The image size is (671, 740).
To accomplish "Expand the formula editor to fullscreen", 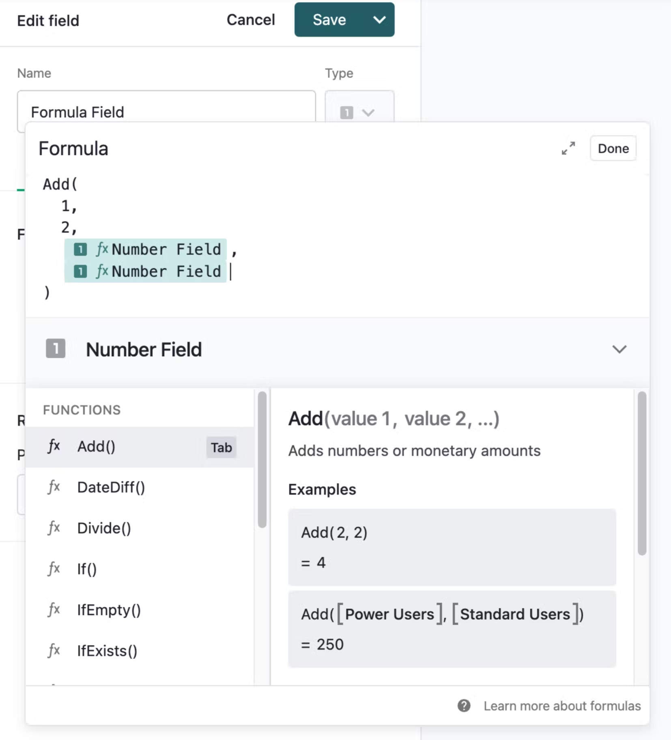I will (568, 148).
